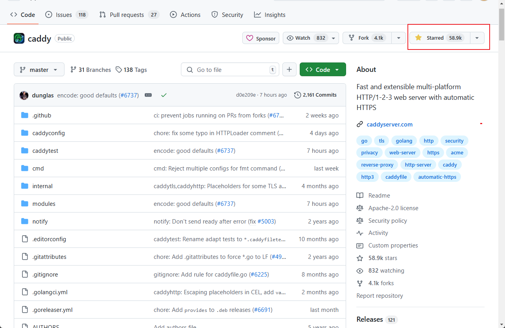Open Security policy link
This screenshot has width=505, height=328.
click(382, 221)
